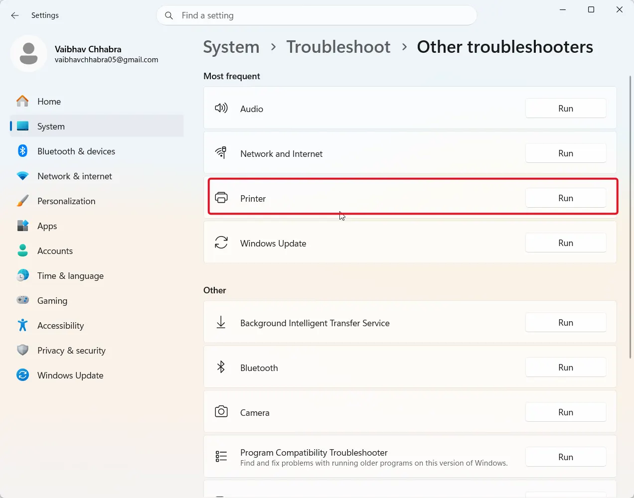Click the vaibhavchhabra05@gmail.com email text
Image resolution: width=634 pixels, height=498 pixels.
click(107, 60)
